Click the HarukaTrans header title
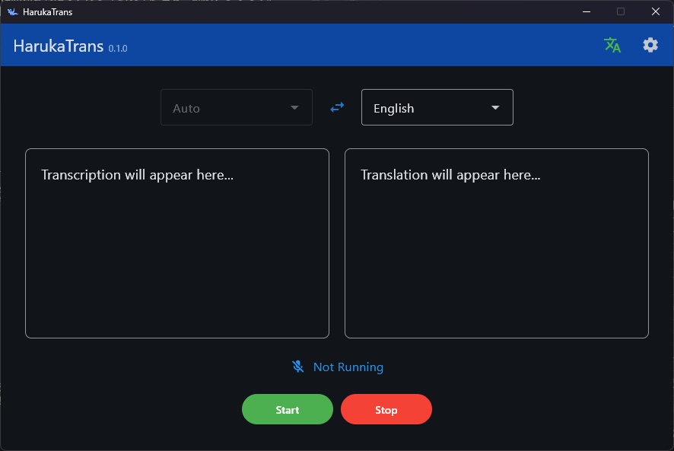 pos(58,46)
